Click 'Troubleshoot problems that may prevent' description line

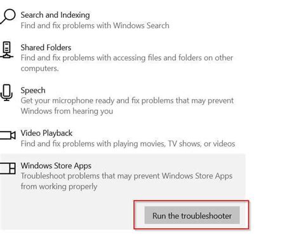(126, 176)
